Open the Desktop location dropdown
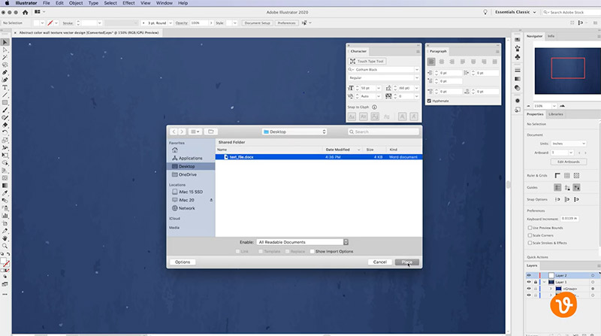Screen dimensions: 601x336 (x=294, y=132)
